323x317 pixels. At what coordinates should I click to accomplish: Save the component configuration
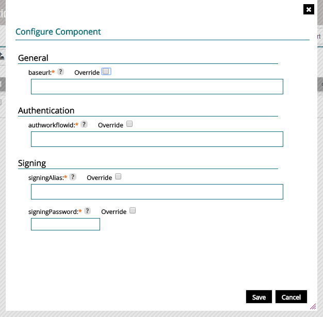point(259,297)
